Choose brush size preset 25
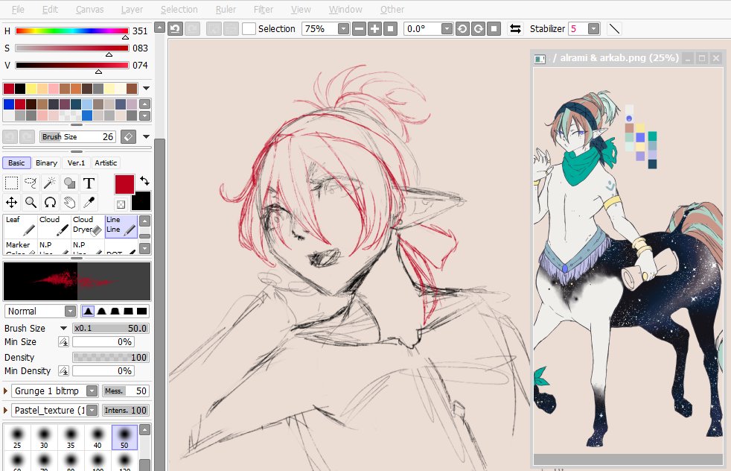 click(17, 437)
